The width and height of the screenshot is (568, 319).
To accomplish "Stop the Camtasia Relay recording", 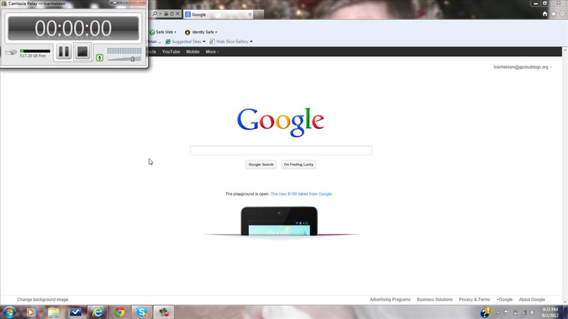I will coord(83,52).
